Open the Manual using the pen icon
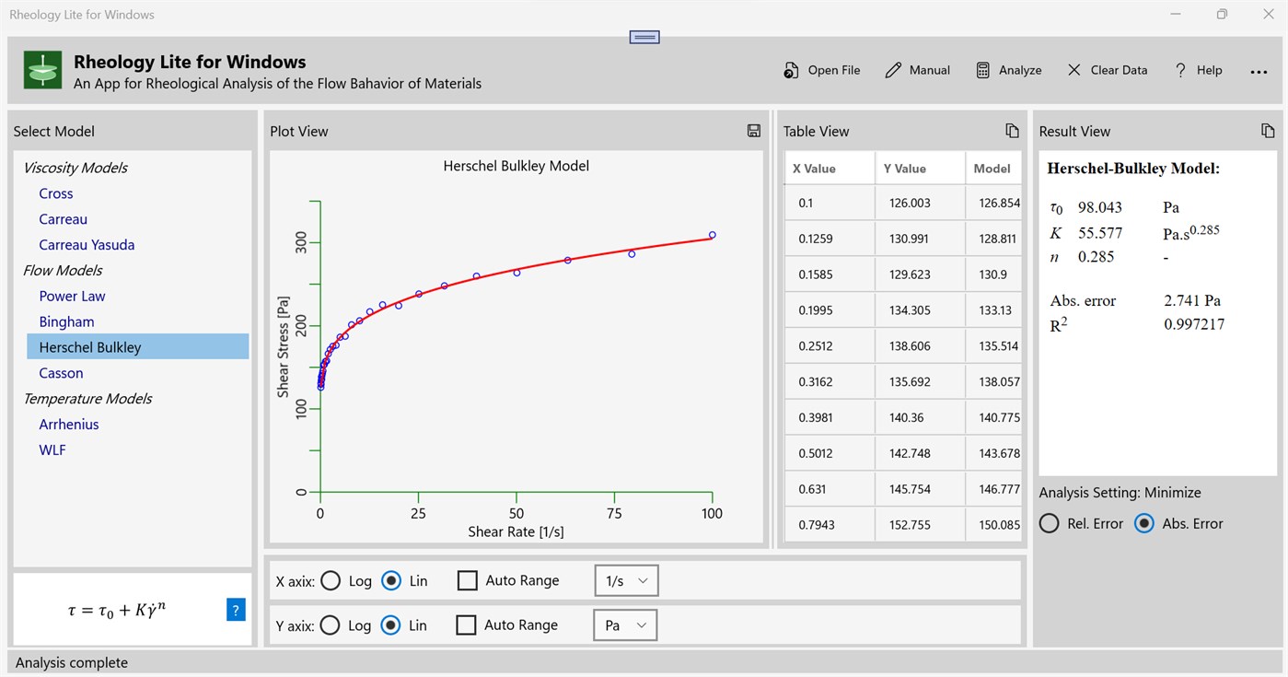The width and height of the screenshot is (1288, 677). 917,69
